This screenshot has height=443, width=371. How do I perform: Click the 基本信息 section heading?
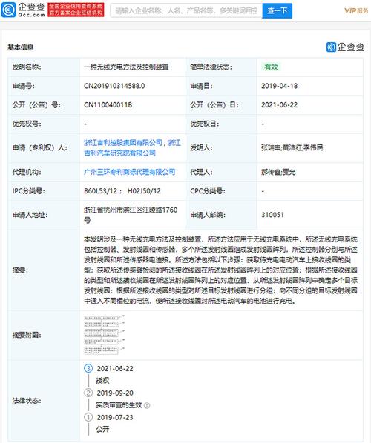(x=20, y=47)
